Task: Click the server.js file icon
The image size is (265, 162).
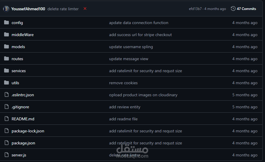Action: [6, 155]
